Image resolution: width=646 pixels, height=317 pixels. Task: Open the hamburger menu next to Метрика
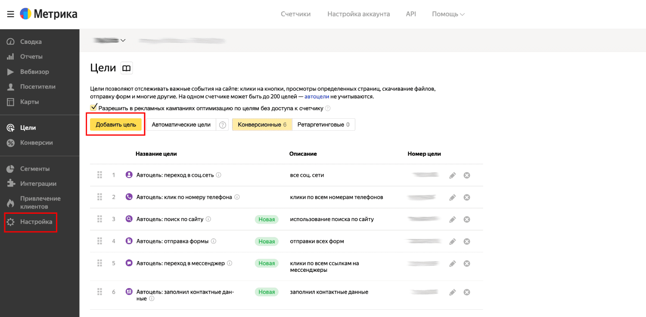pyautogui.click(x=10, y=14)
